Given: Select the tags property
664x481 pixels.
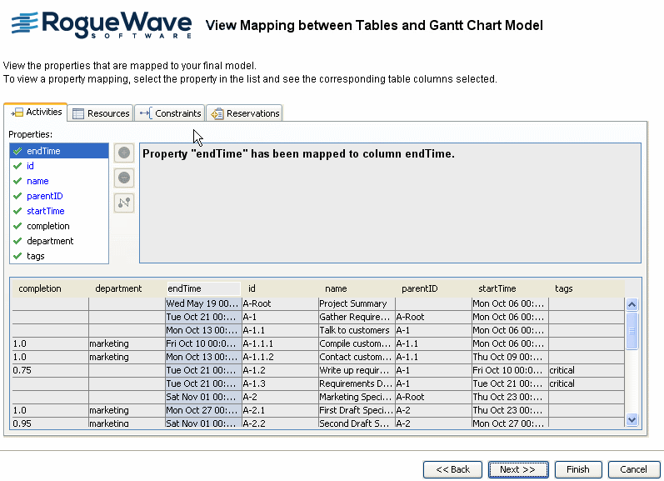Looking at the screenshot, I should tap(35, 256).
